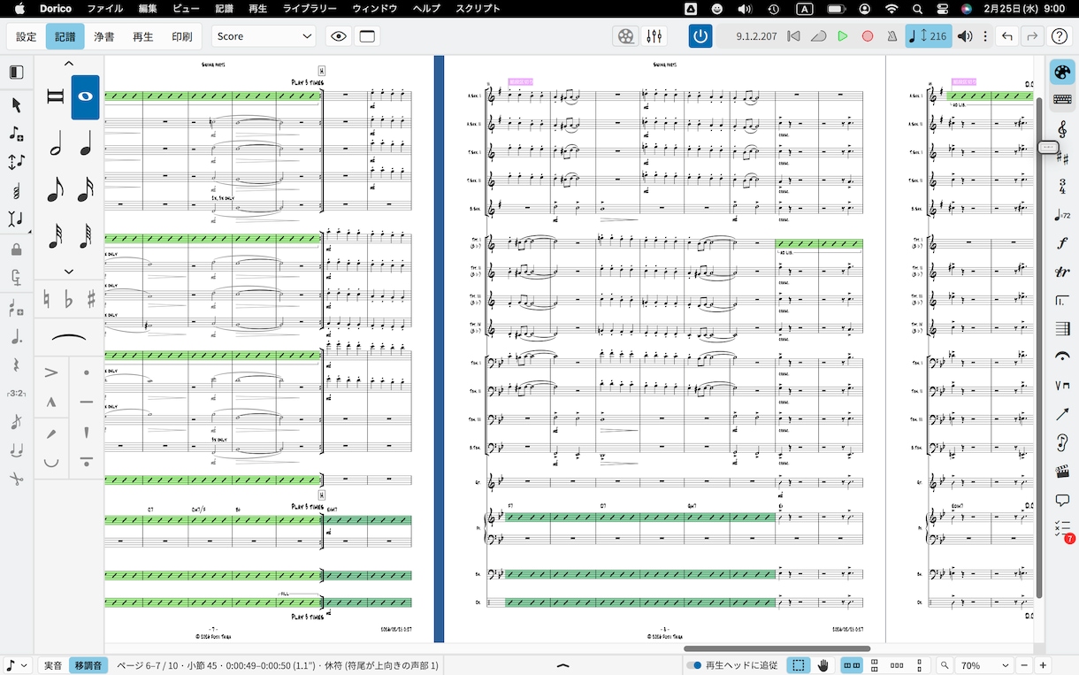
Task: Start playback with the green play button
Action: pyautogui.click(x=843, y=36)
